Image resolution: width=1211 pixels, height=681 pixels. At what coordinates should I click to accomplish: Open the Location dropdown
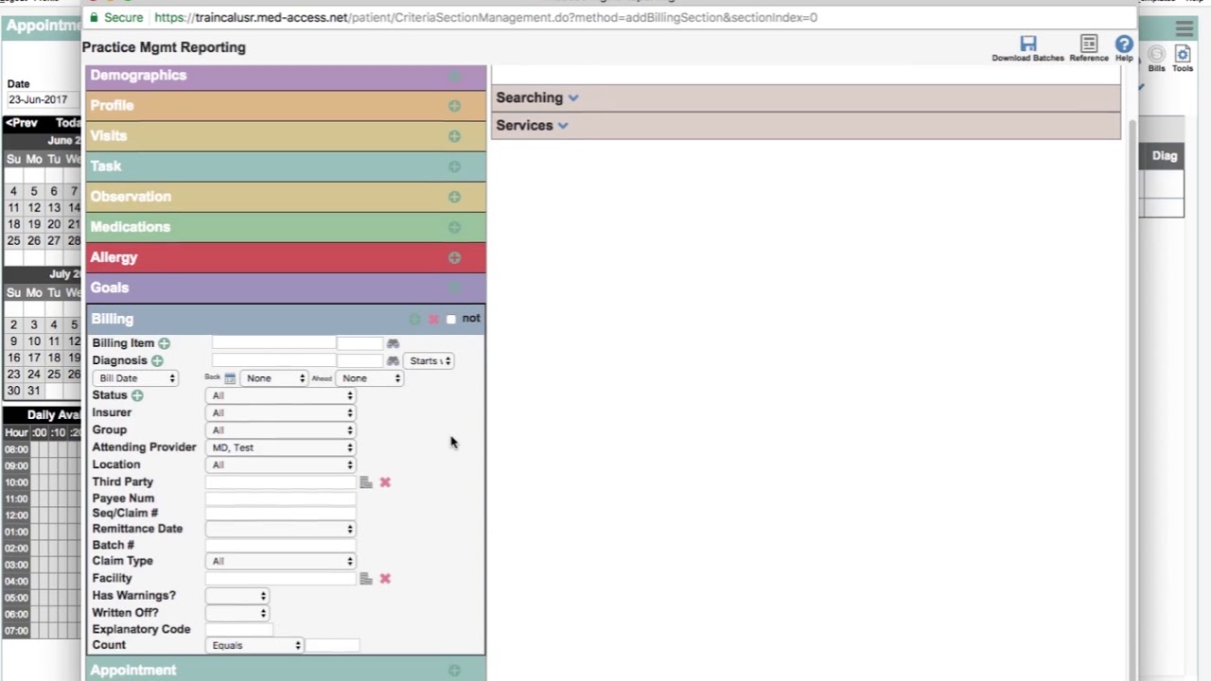click(280, 465)
